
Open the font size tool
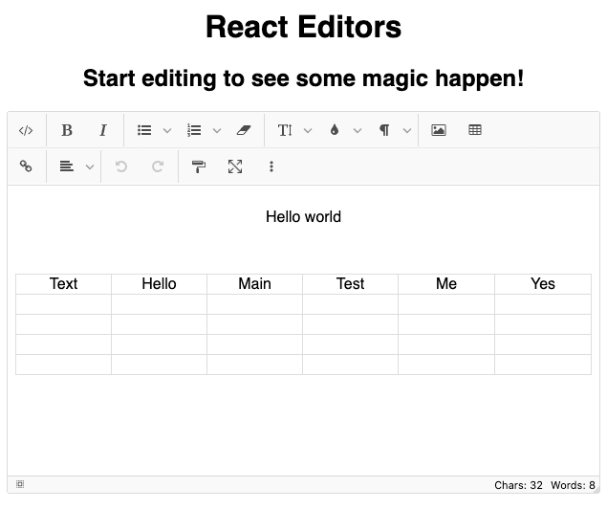[285, 130]
